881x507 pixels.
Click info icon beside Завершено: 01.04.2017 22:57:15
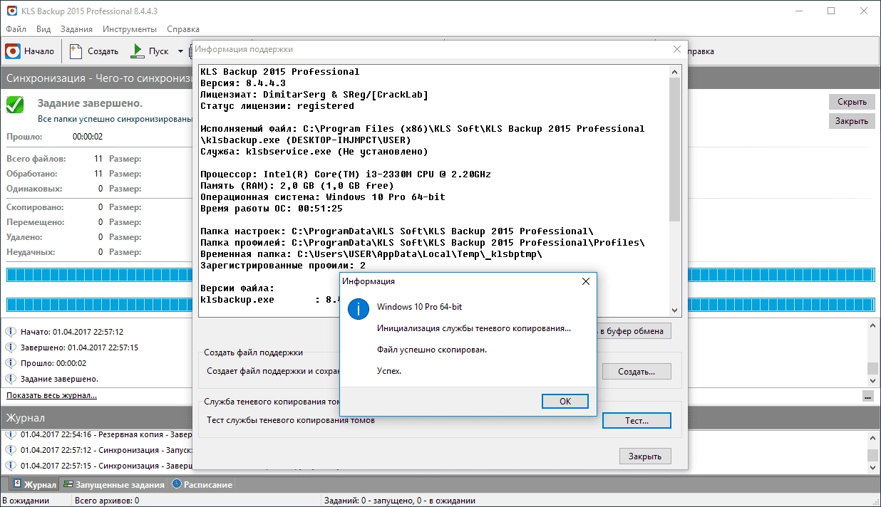click(11, 347)
